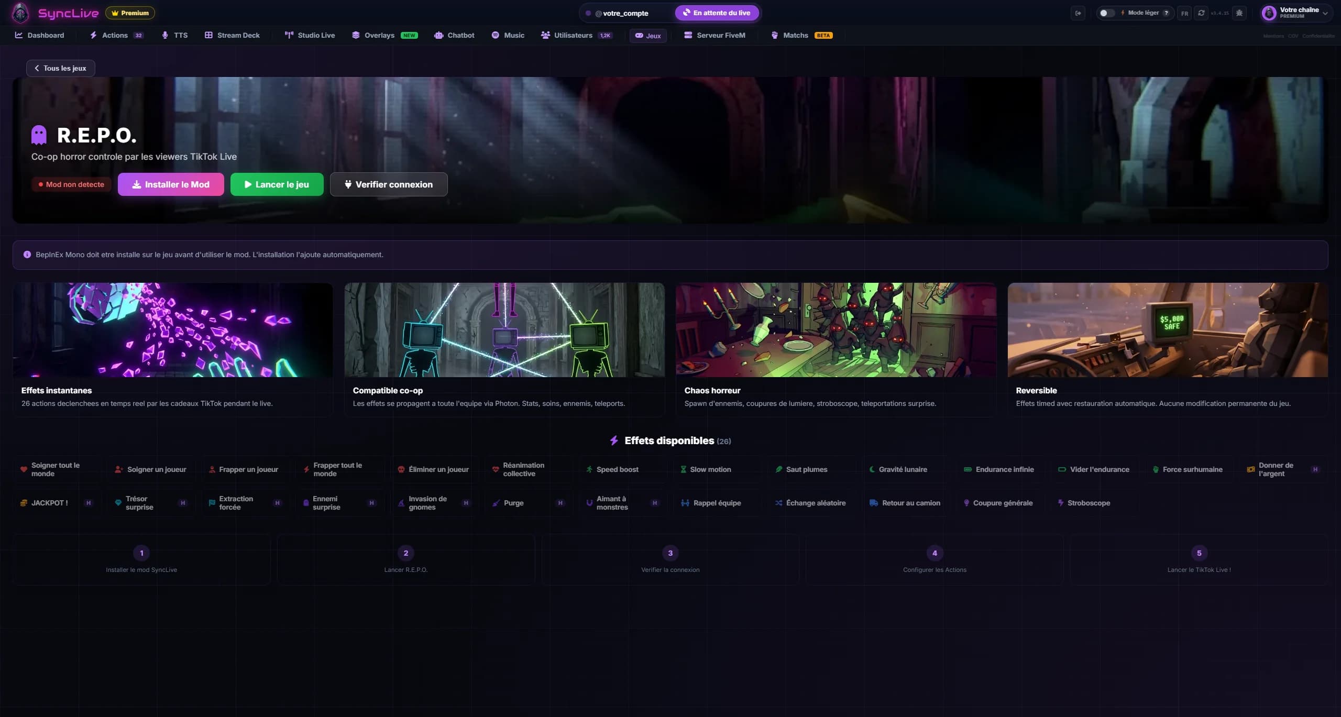Click the running icon for Speed boost
The height and width of the screenshot is (717, 1341).
[x=589, y=469]
